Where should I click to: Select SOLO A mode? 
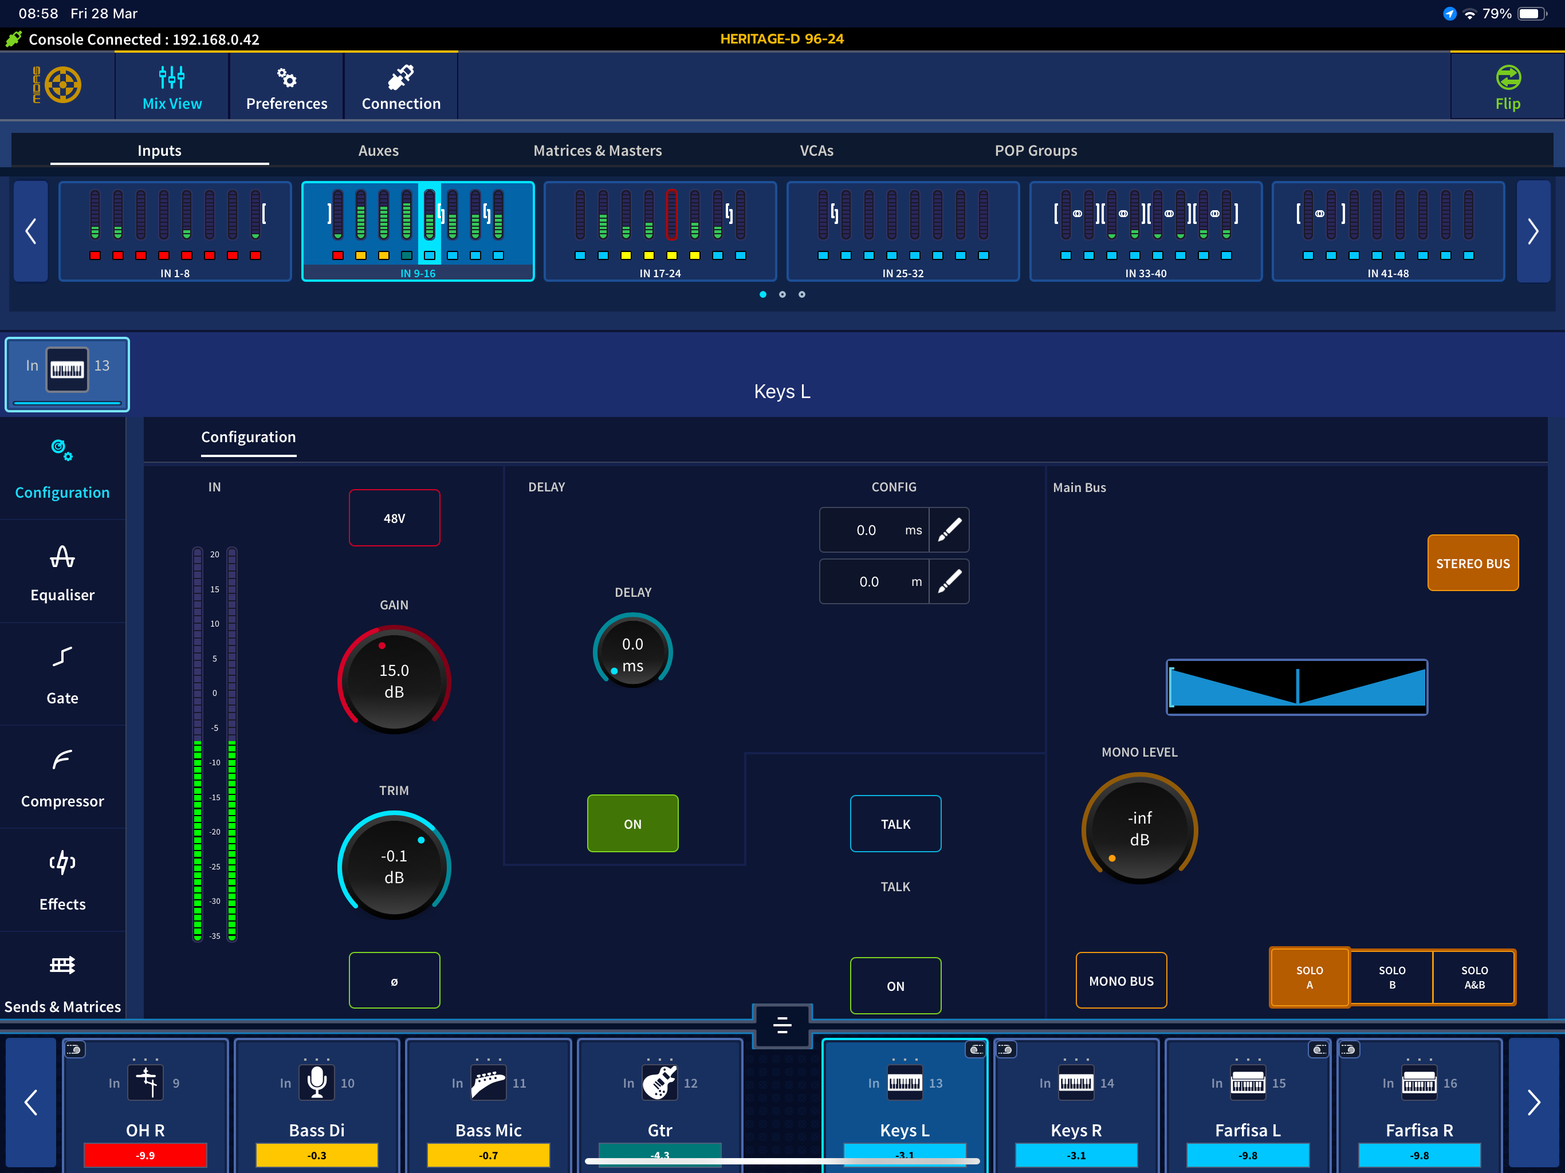[1310, 977]
